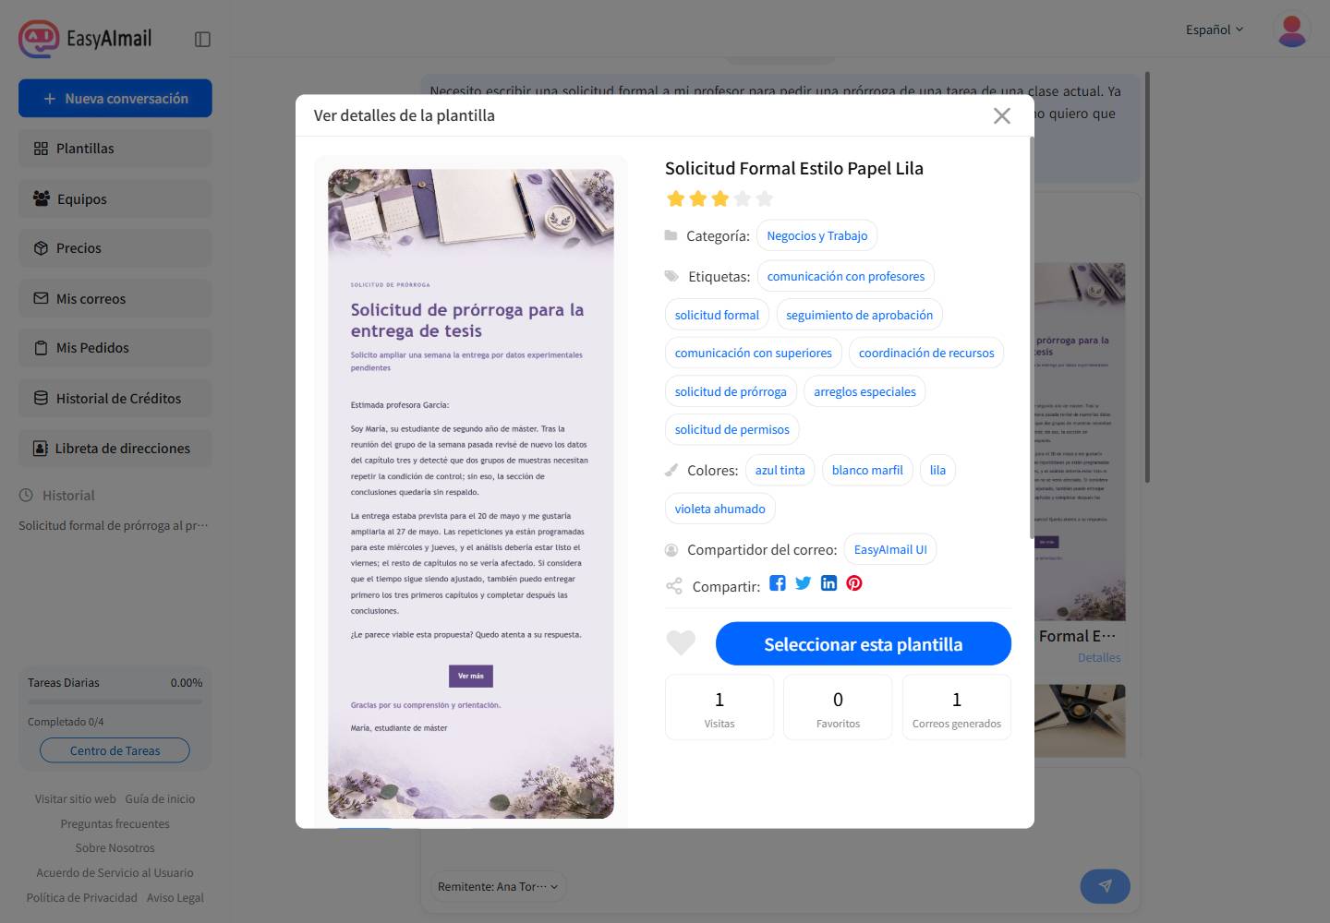
Task: Open Mis Pedidos
Action: [115, 348]
